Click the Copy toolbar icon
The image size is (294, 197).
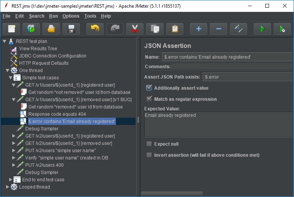[x=155, y=29]
